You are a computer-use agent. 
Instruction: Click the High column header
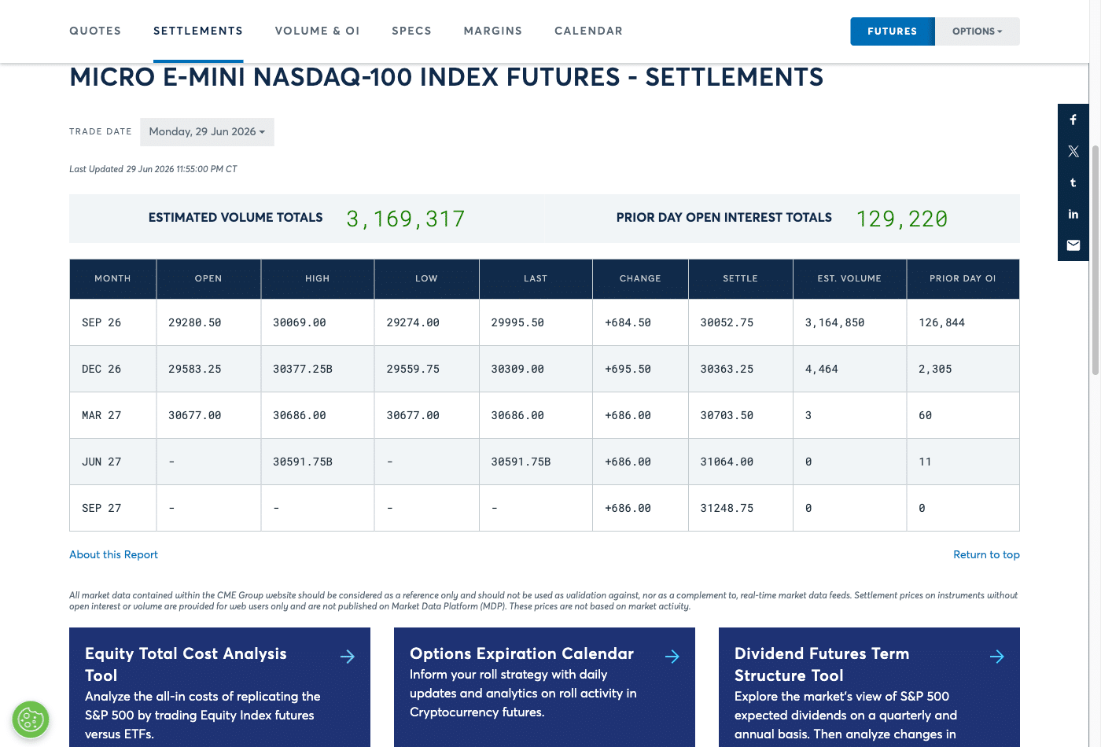pyautogui.click(x=318, y=278)
